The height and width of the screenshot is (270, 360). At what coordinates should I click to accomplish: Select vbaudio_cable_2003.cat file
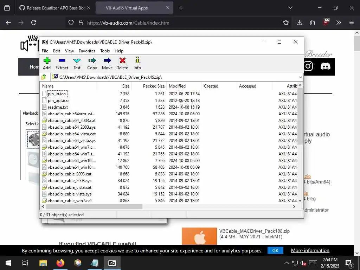click(x=70, y=174)
